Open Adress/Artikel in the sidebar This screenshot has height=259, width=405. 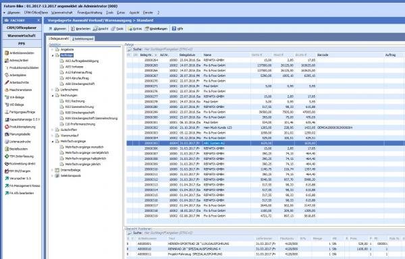(16, 60)
